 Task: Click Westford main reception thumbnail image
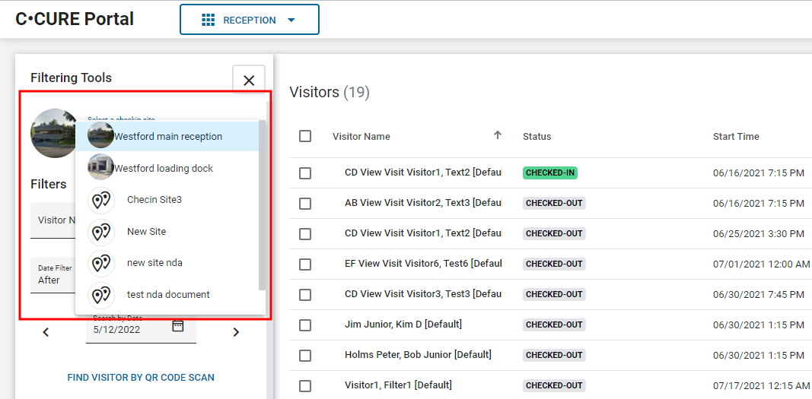[100, 135]
